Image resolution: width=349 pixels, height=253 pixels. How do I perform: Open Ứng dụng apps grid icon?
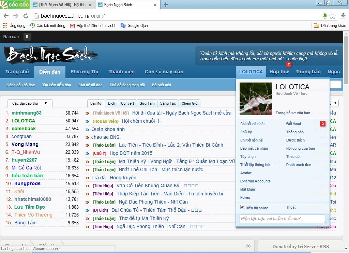pyautogui.click(x=5, y=26)
